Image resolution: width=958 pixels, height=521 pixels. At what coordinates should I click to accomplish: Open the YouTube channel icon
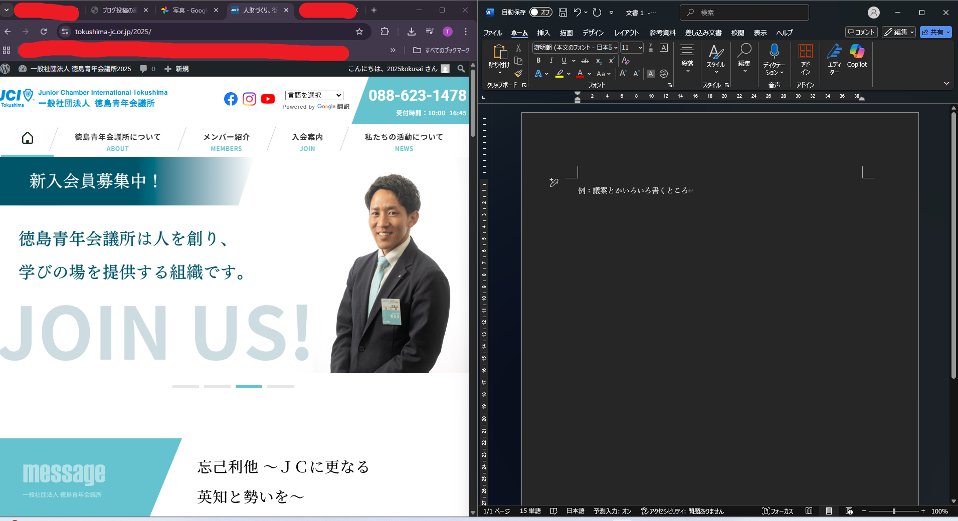268,99
